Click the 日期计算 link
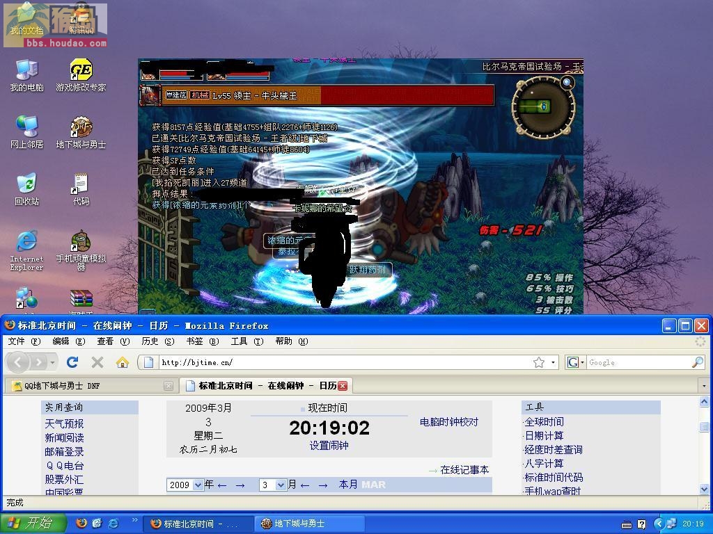This screenshot has height=534, width=713. coord(544,436)
